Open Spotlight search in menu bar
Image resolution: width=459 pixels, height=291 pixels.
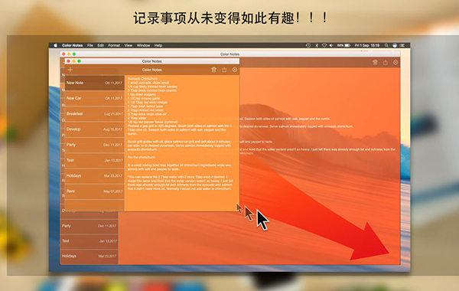386,45
